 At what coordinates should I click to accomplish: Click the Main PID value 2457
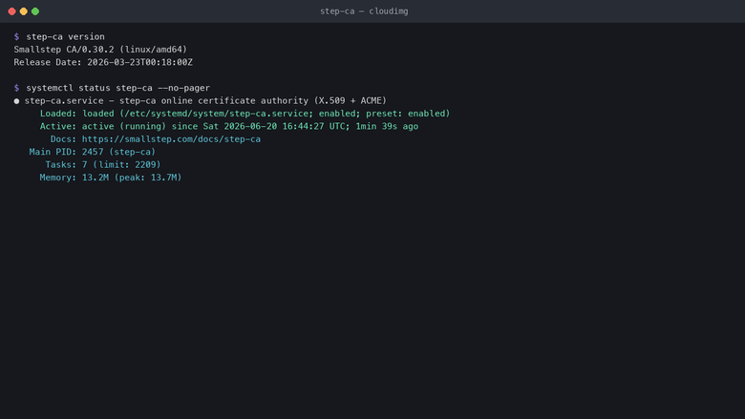tap(93, 152)
